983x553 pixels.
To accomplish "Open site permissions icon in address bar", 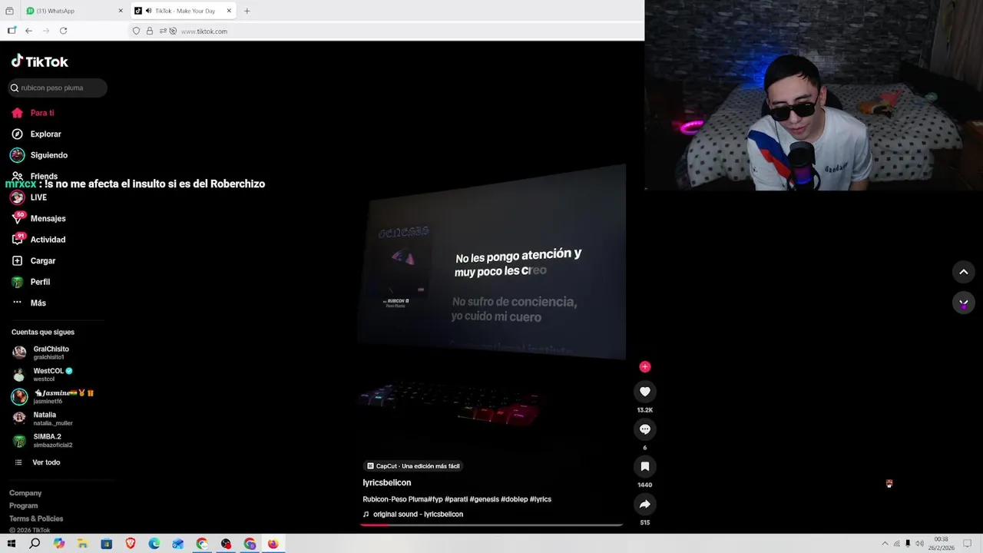I will [163, 31].
